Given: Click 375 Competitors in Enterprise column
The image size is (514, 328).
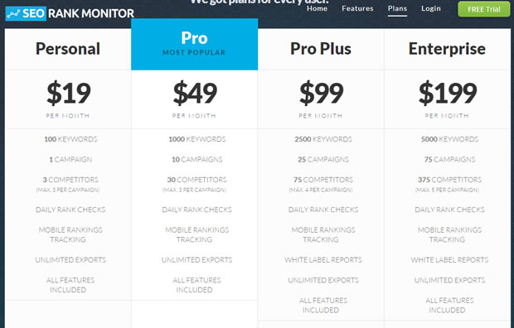Looking at the screenshot, I should [449, 180].
